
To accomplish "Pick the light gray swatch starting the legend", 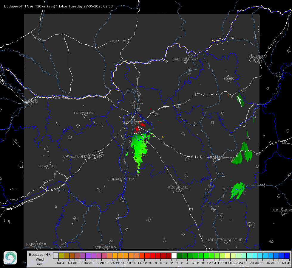I will 56,255.
